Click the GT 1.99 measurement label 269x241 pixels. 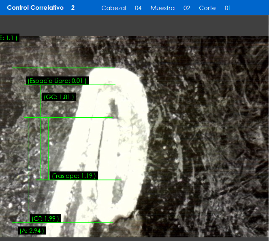click(46, 219)
